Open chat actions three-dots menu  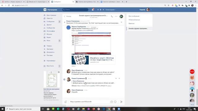click(x=116, y=16)
